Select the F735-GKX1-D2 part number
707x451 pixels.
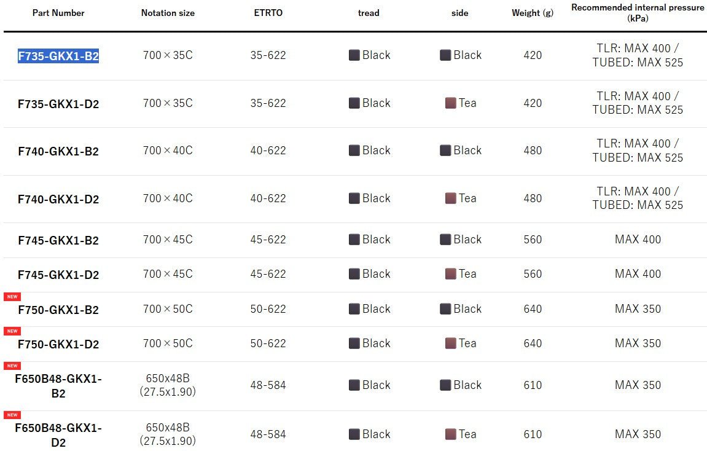[58, 104]
